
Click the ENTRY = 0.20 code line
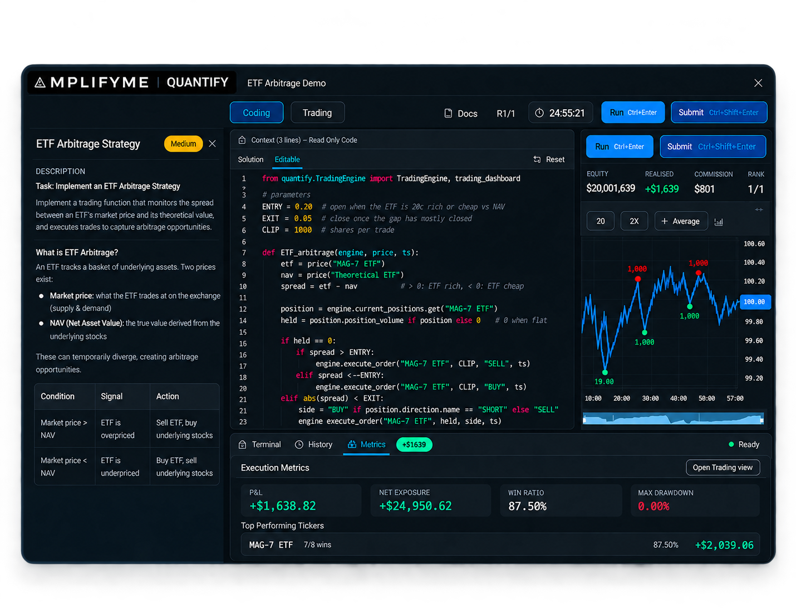click(383, 207)
